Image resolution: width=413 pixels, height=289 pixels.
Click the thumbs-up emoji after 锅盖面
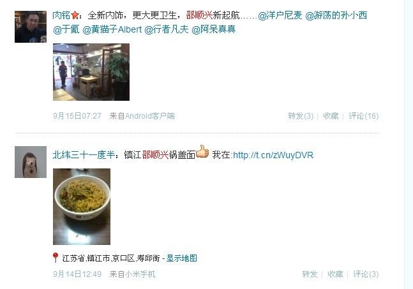202,152
